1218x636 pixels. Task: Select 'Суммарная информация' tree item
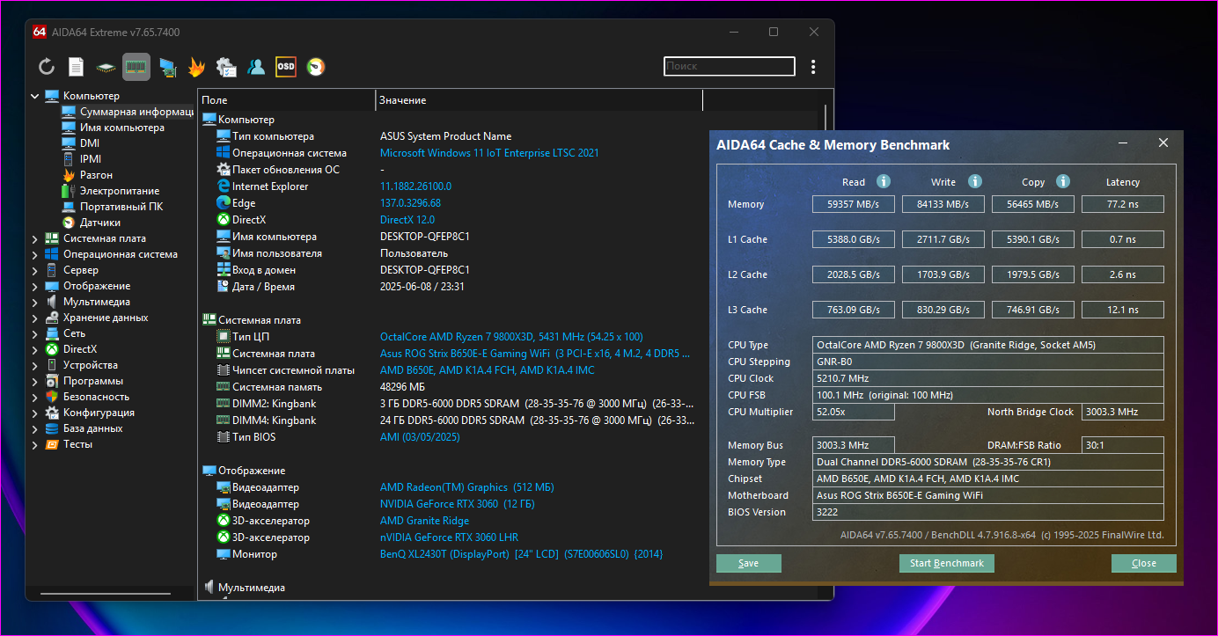(x=128, y=112)
